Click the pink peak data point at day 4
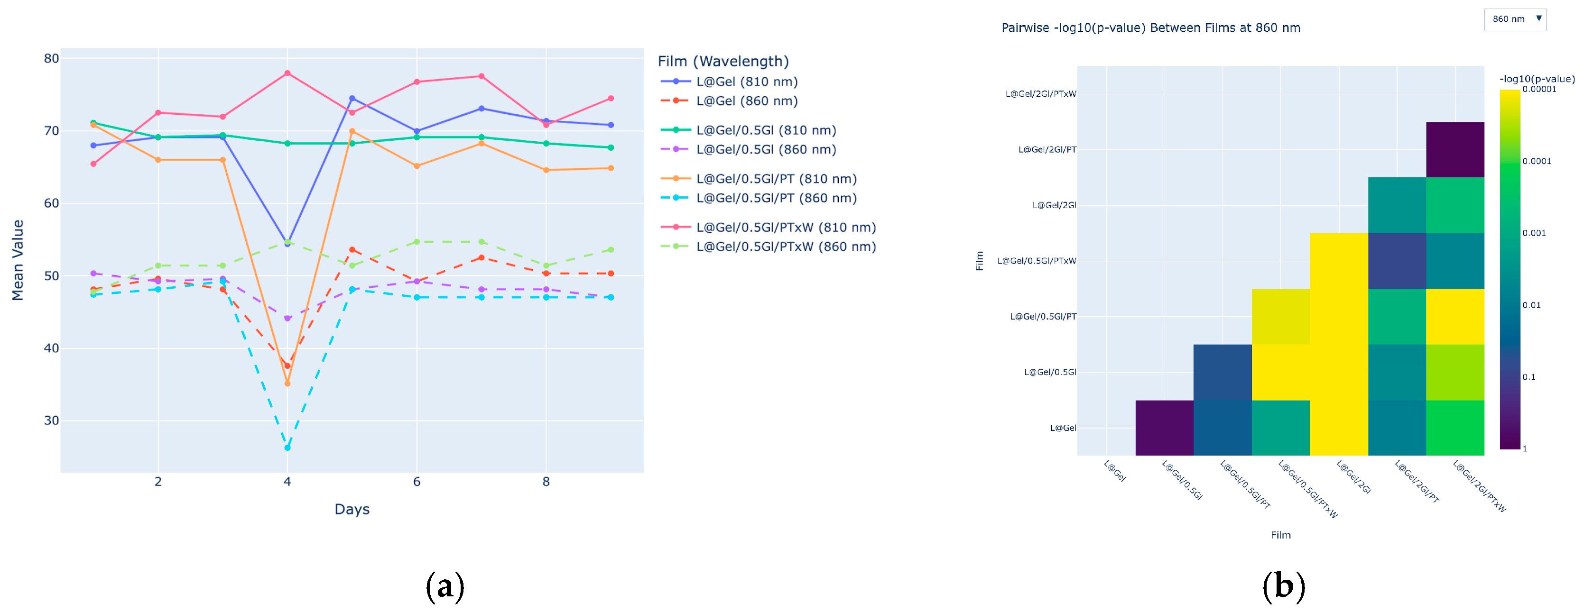The height and width of the screenshot is (612, 1584). pyautogui.click(x=287, y=73)
